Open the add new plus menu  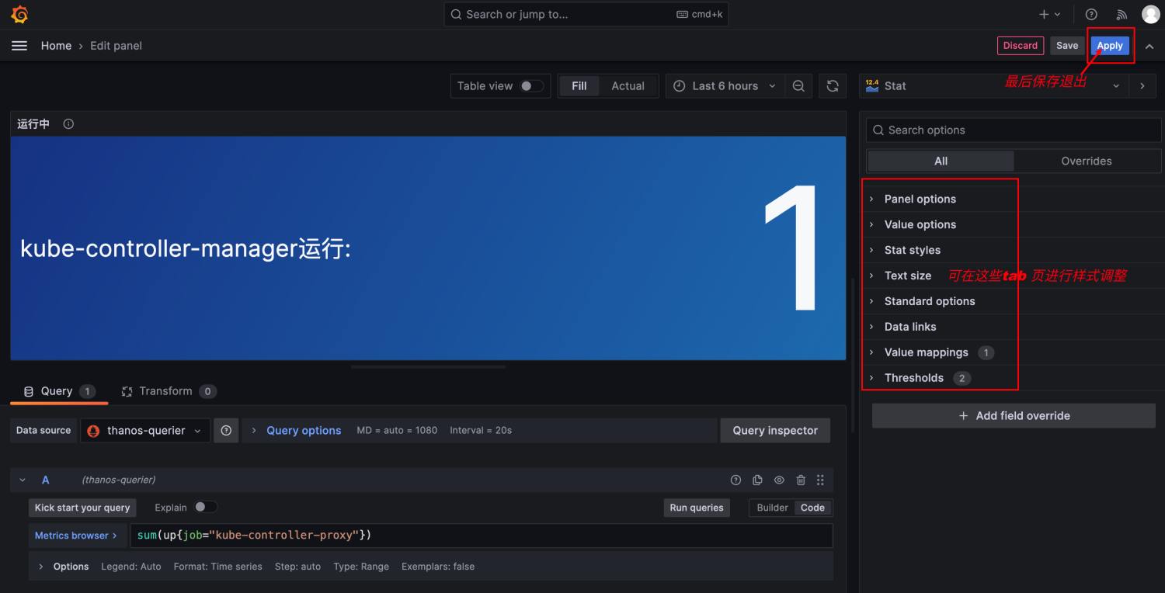click(x=1049, y=14)
